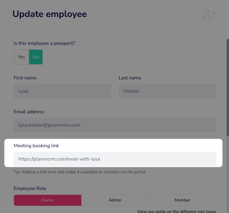Click the First name field containing Lysa
The height and width of the screenshot is (213, 229).
[62, 91]
